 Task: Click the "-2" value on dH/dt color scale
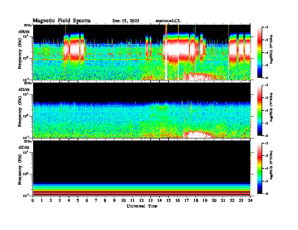point(266,27)
